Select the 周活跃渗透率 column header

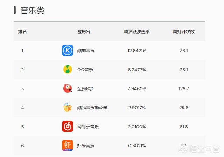137,31
